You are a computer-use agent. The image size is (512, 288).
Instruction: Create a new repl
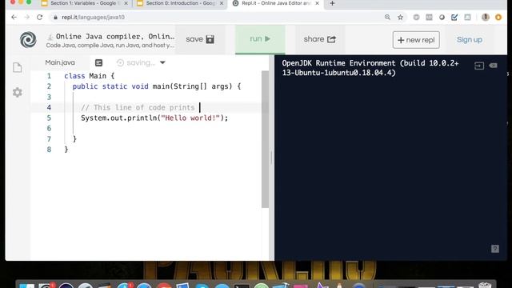click(416, 40)
